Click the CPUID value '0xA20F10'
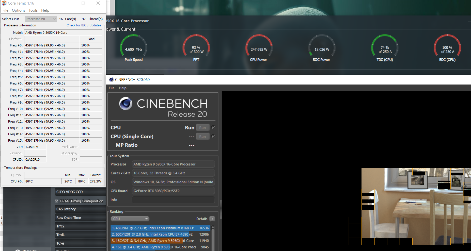The width and height of the screenshot is (471, 251). 35,160
